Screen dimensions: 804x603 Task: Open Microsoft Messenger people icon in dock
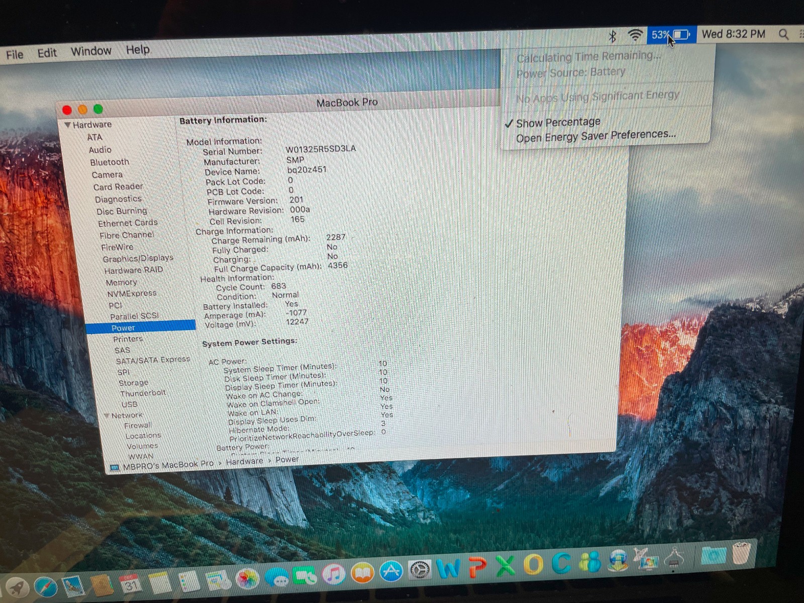point(590,561)
